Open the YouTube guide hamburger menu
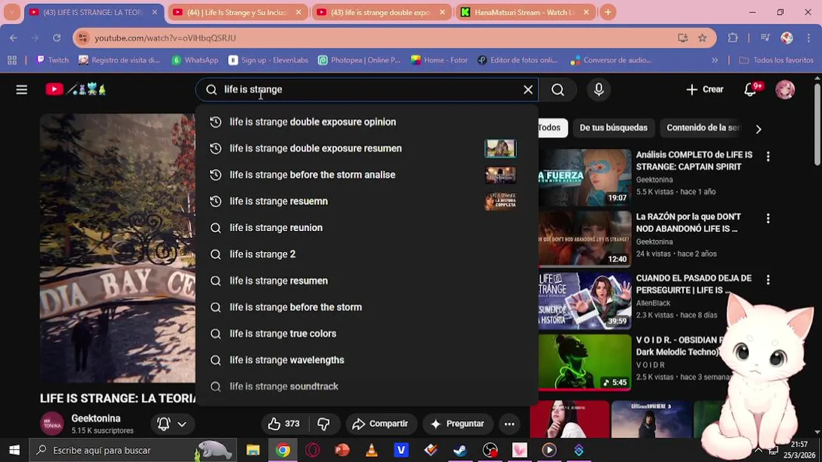This screenshot has height=462, width=822. tap(21, 90)
